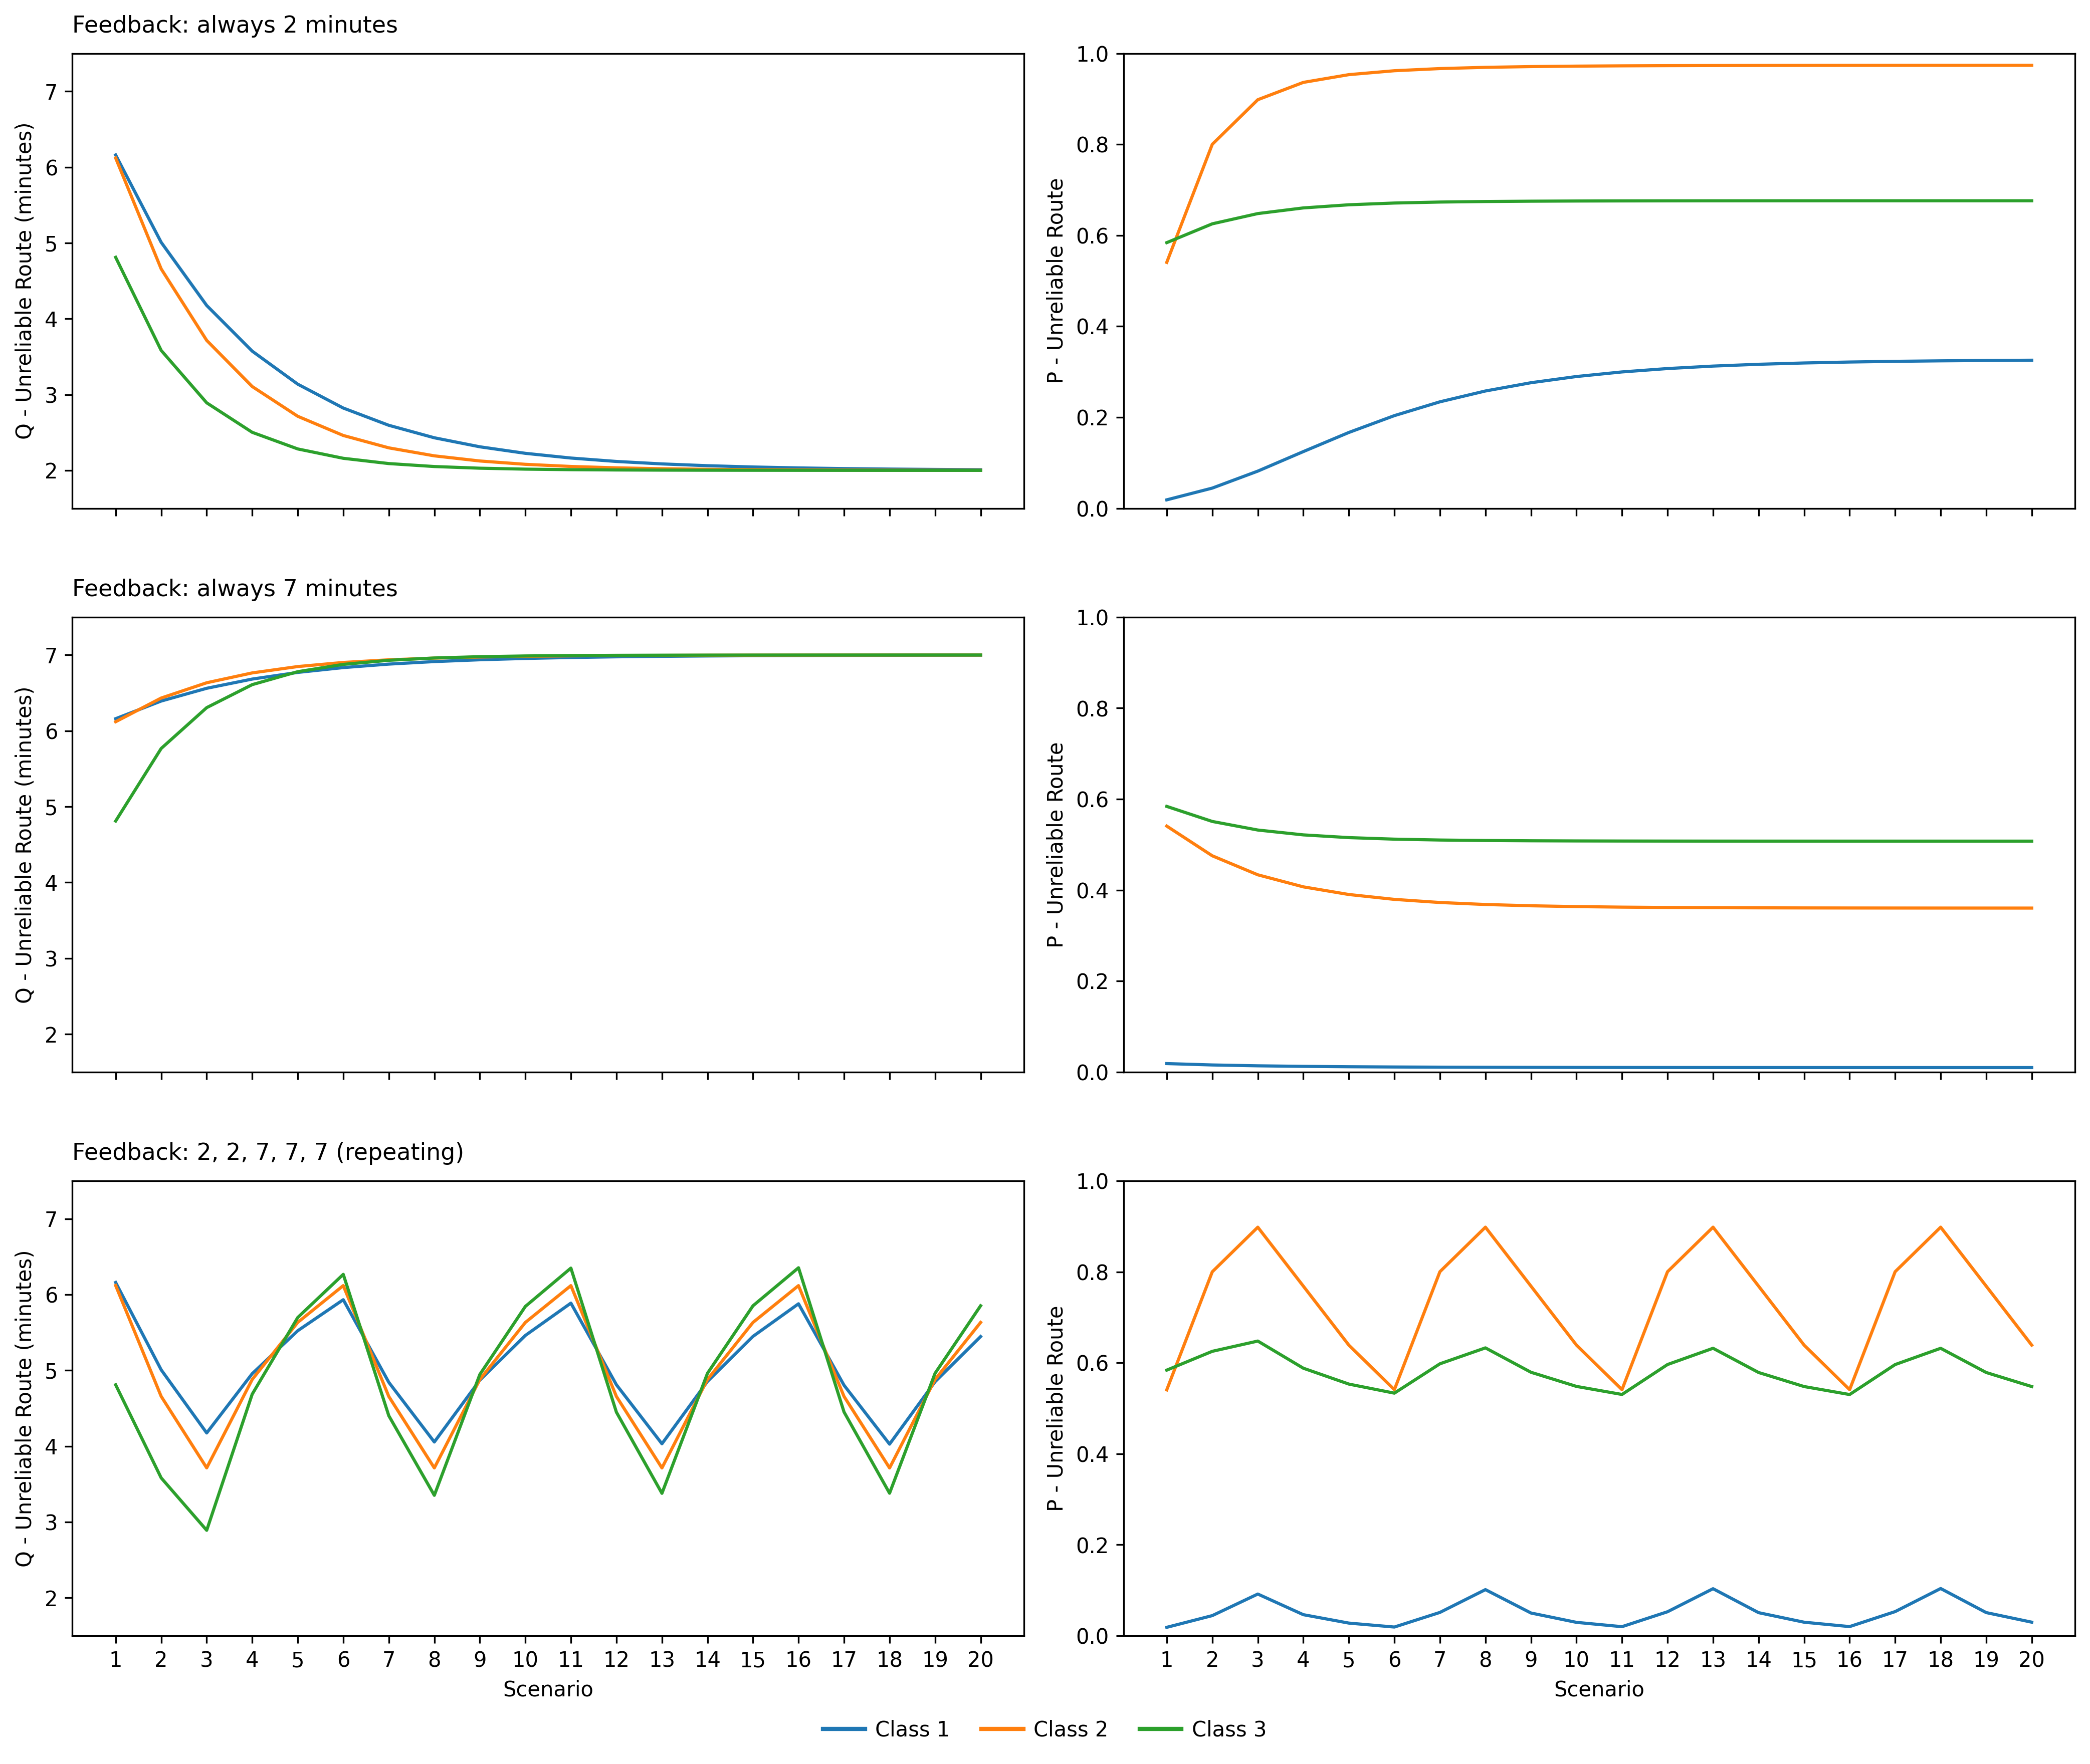Click the Scenario label under bottom-right chart
This screenshot has width=2090, height=1764.
[1598, 1689]
